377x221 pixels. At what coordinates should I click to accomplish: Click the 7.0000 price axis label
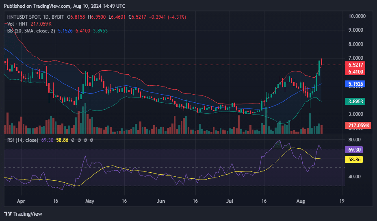pos(356,58)
